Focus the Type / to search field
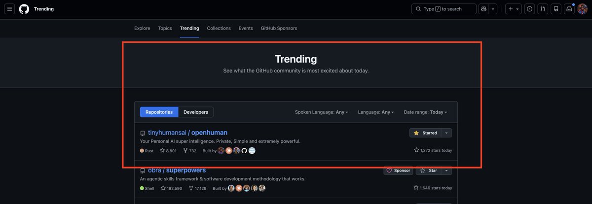Viewport: 592px width, 204px height. tap(444, 9)
